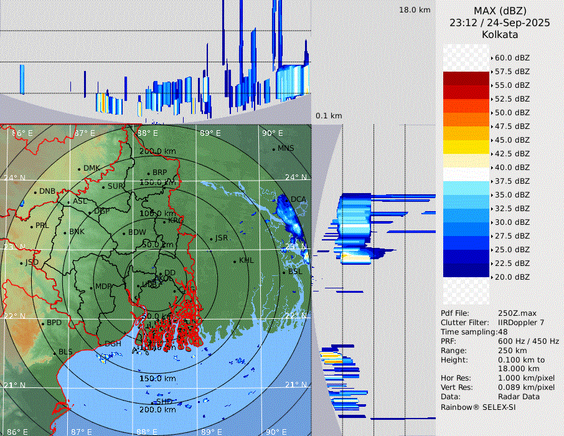The image size is (564, 436).
Task: Click the MAX (dBZ) title text
Action: (x=499, y=11)
